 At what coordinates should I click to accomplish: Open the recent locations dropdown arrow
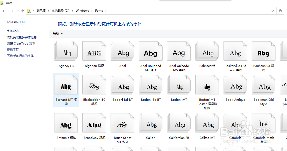click(x=17, y=11)
